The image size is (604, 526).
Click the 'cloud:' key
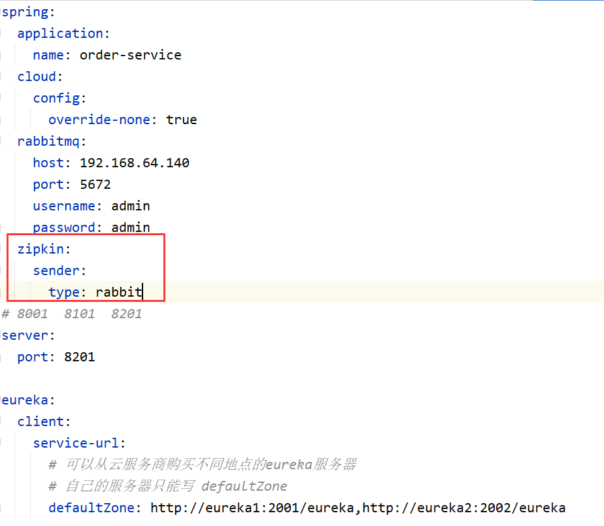pyautogui.click(x=40, y=76)
